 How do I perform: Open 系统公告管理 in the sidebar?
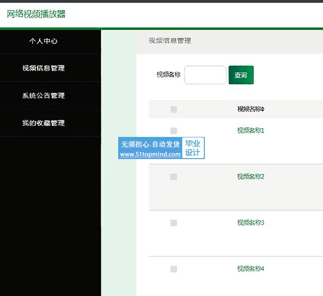pyautogui.click(x=43, y=96)
